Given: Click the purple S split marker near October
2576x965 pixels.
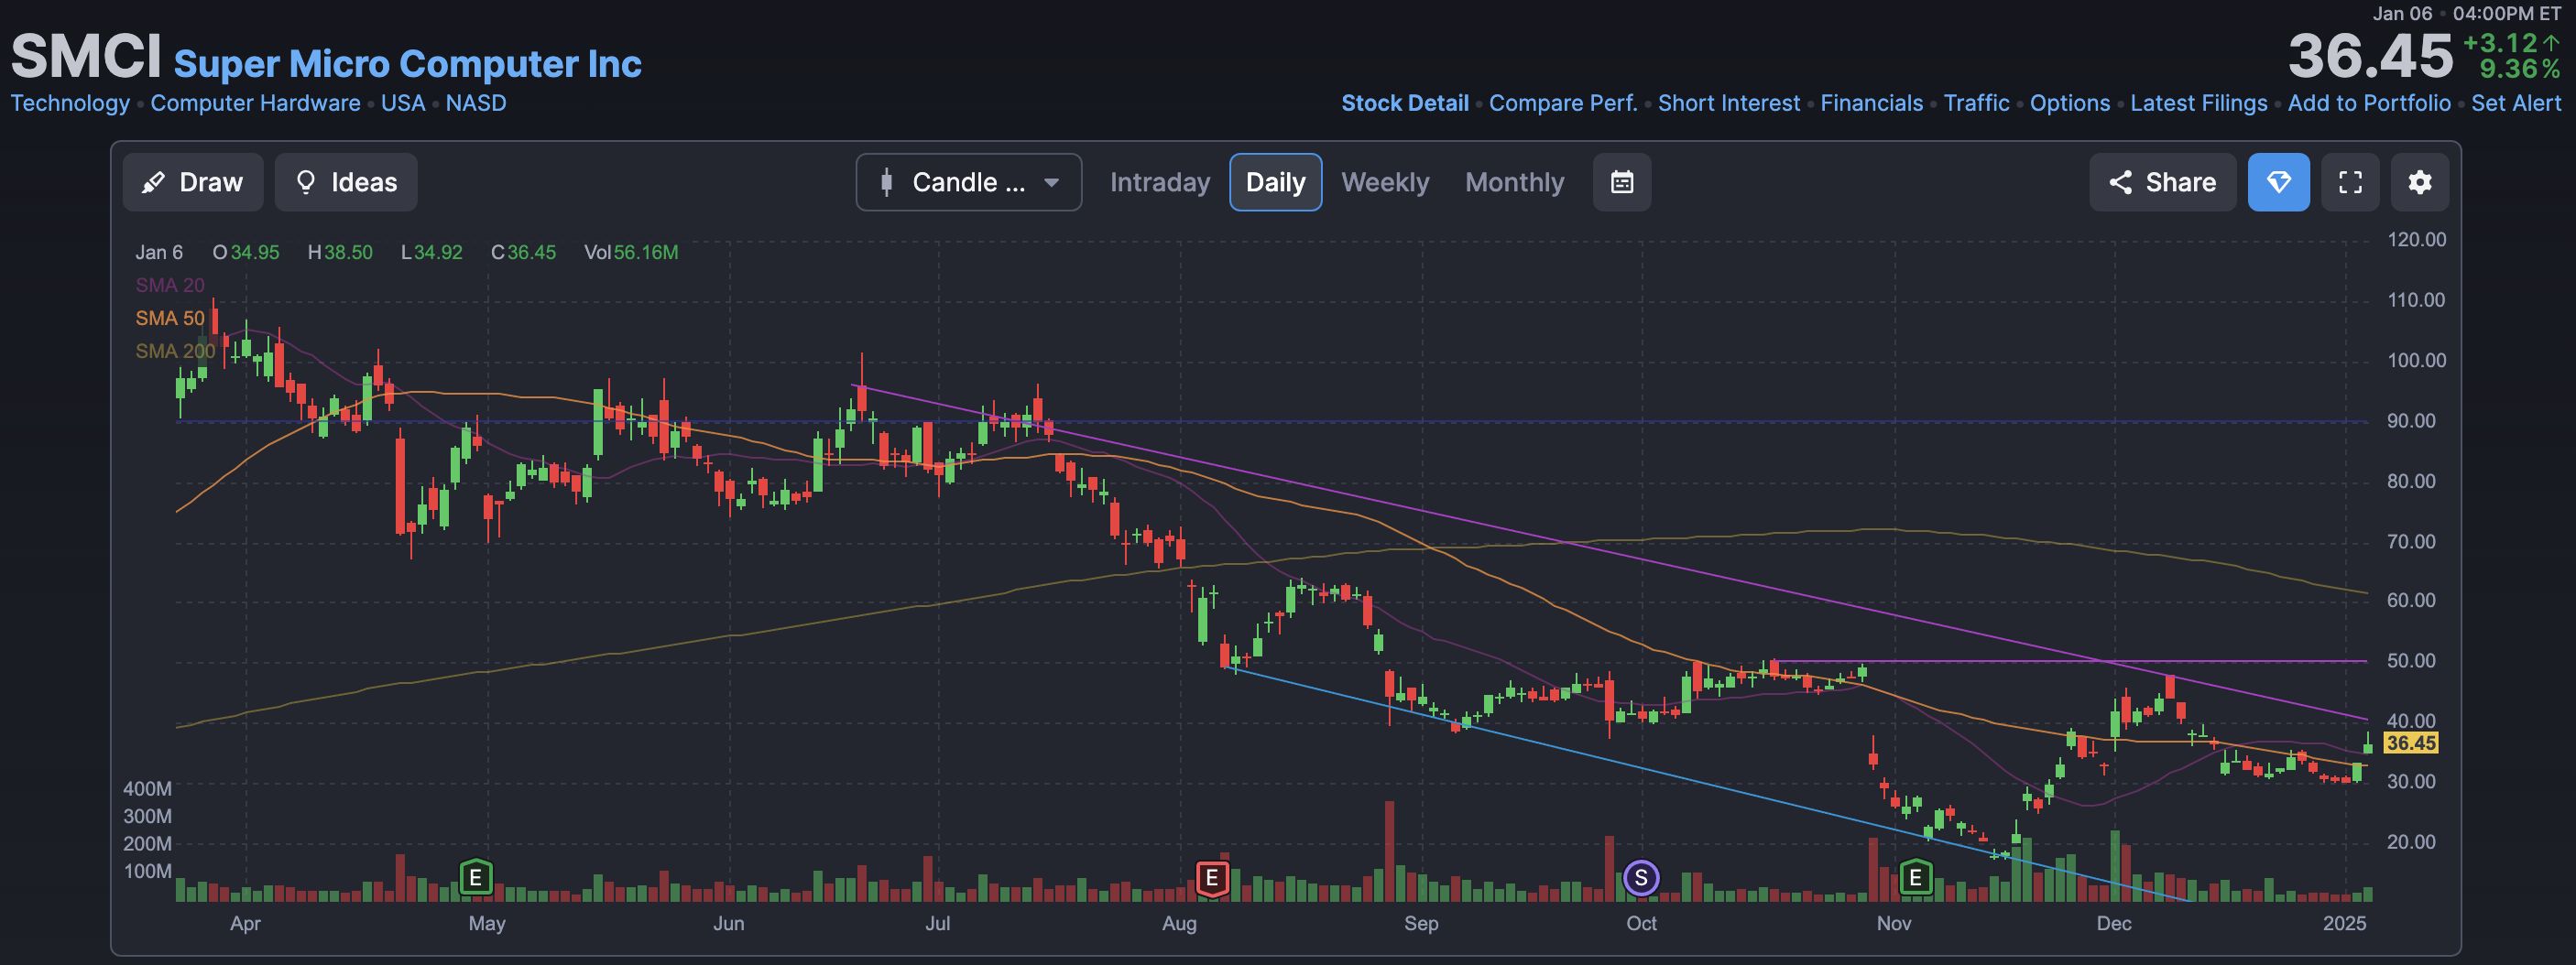Looking at the screenshot, I should pos(1640,877).
